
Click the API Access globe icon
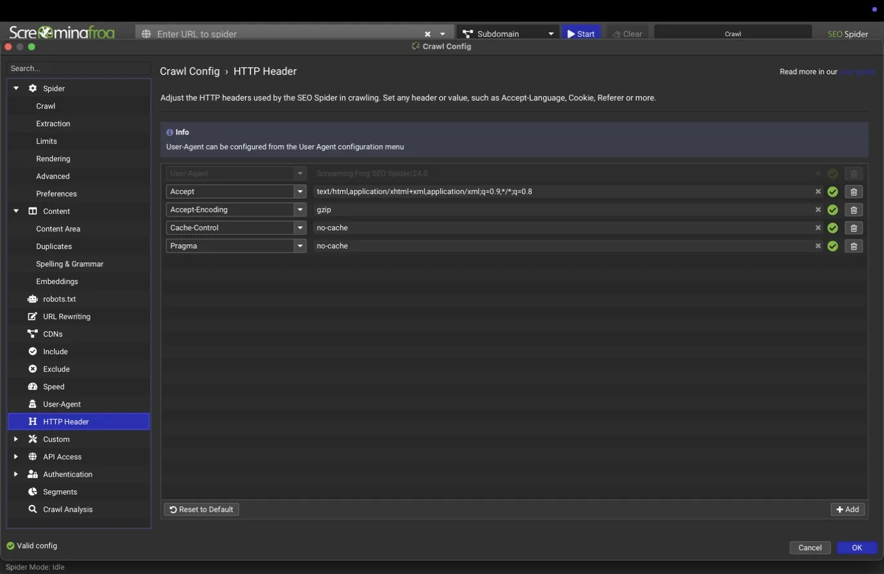33,456
